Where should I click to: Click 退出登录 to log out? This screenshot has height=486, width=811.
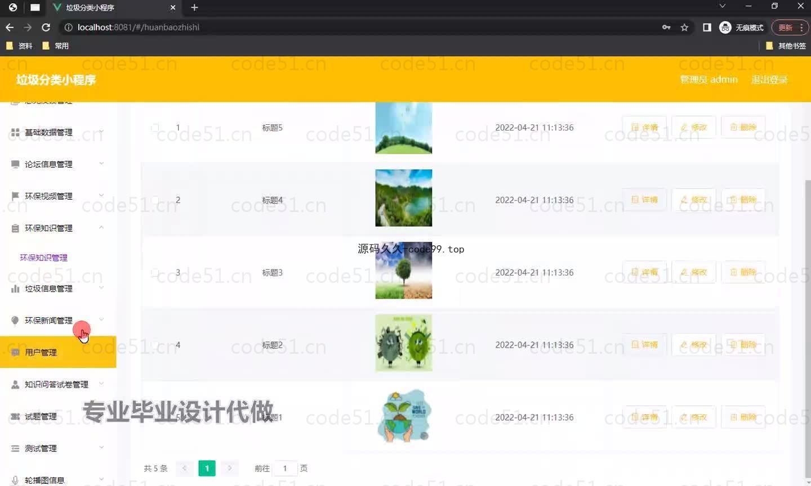click(769, 79)
